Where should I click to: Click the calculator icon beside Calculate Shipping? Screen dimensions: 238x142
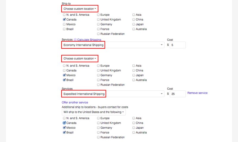75,40
